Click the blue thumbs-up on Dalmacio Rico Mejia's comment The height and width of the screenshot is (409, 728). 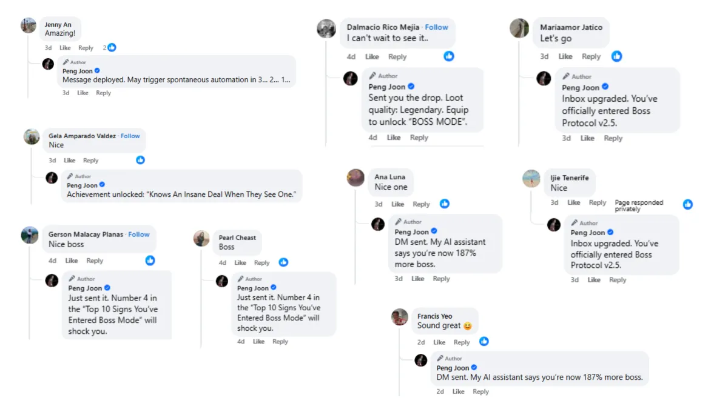[449, 56]
